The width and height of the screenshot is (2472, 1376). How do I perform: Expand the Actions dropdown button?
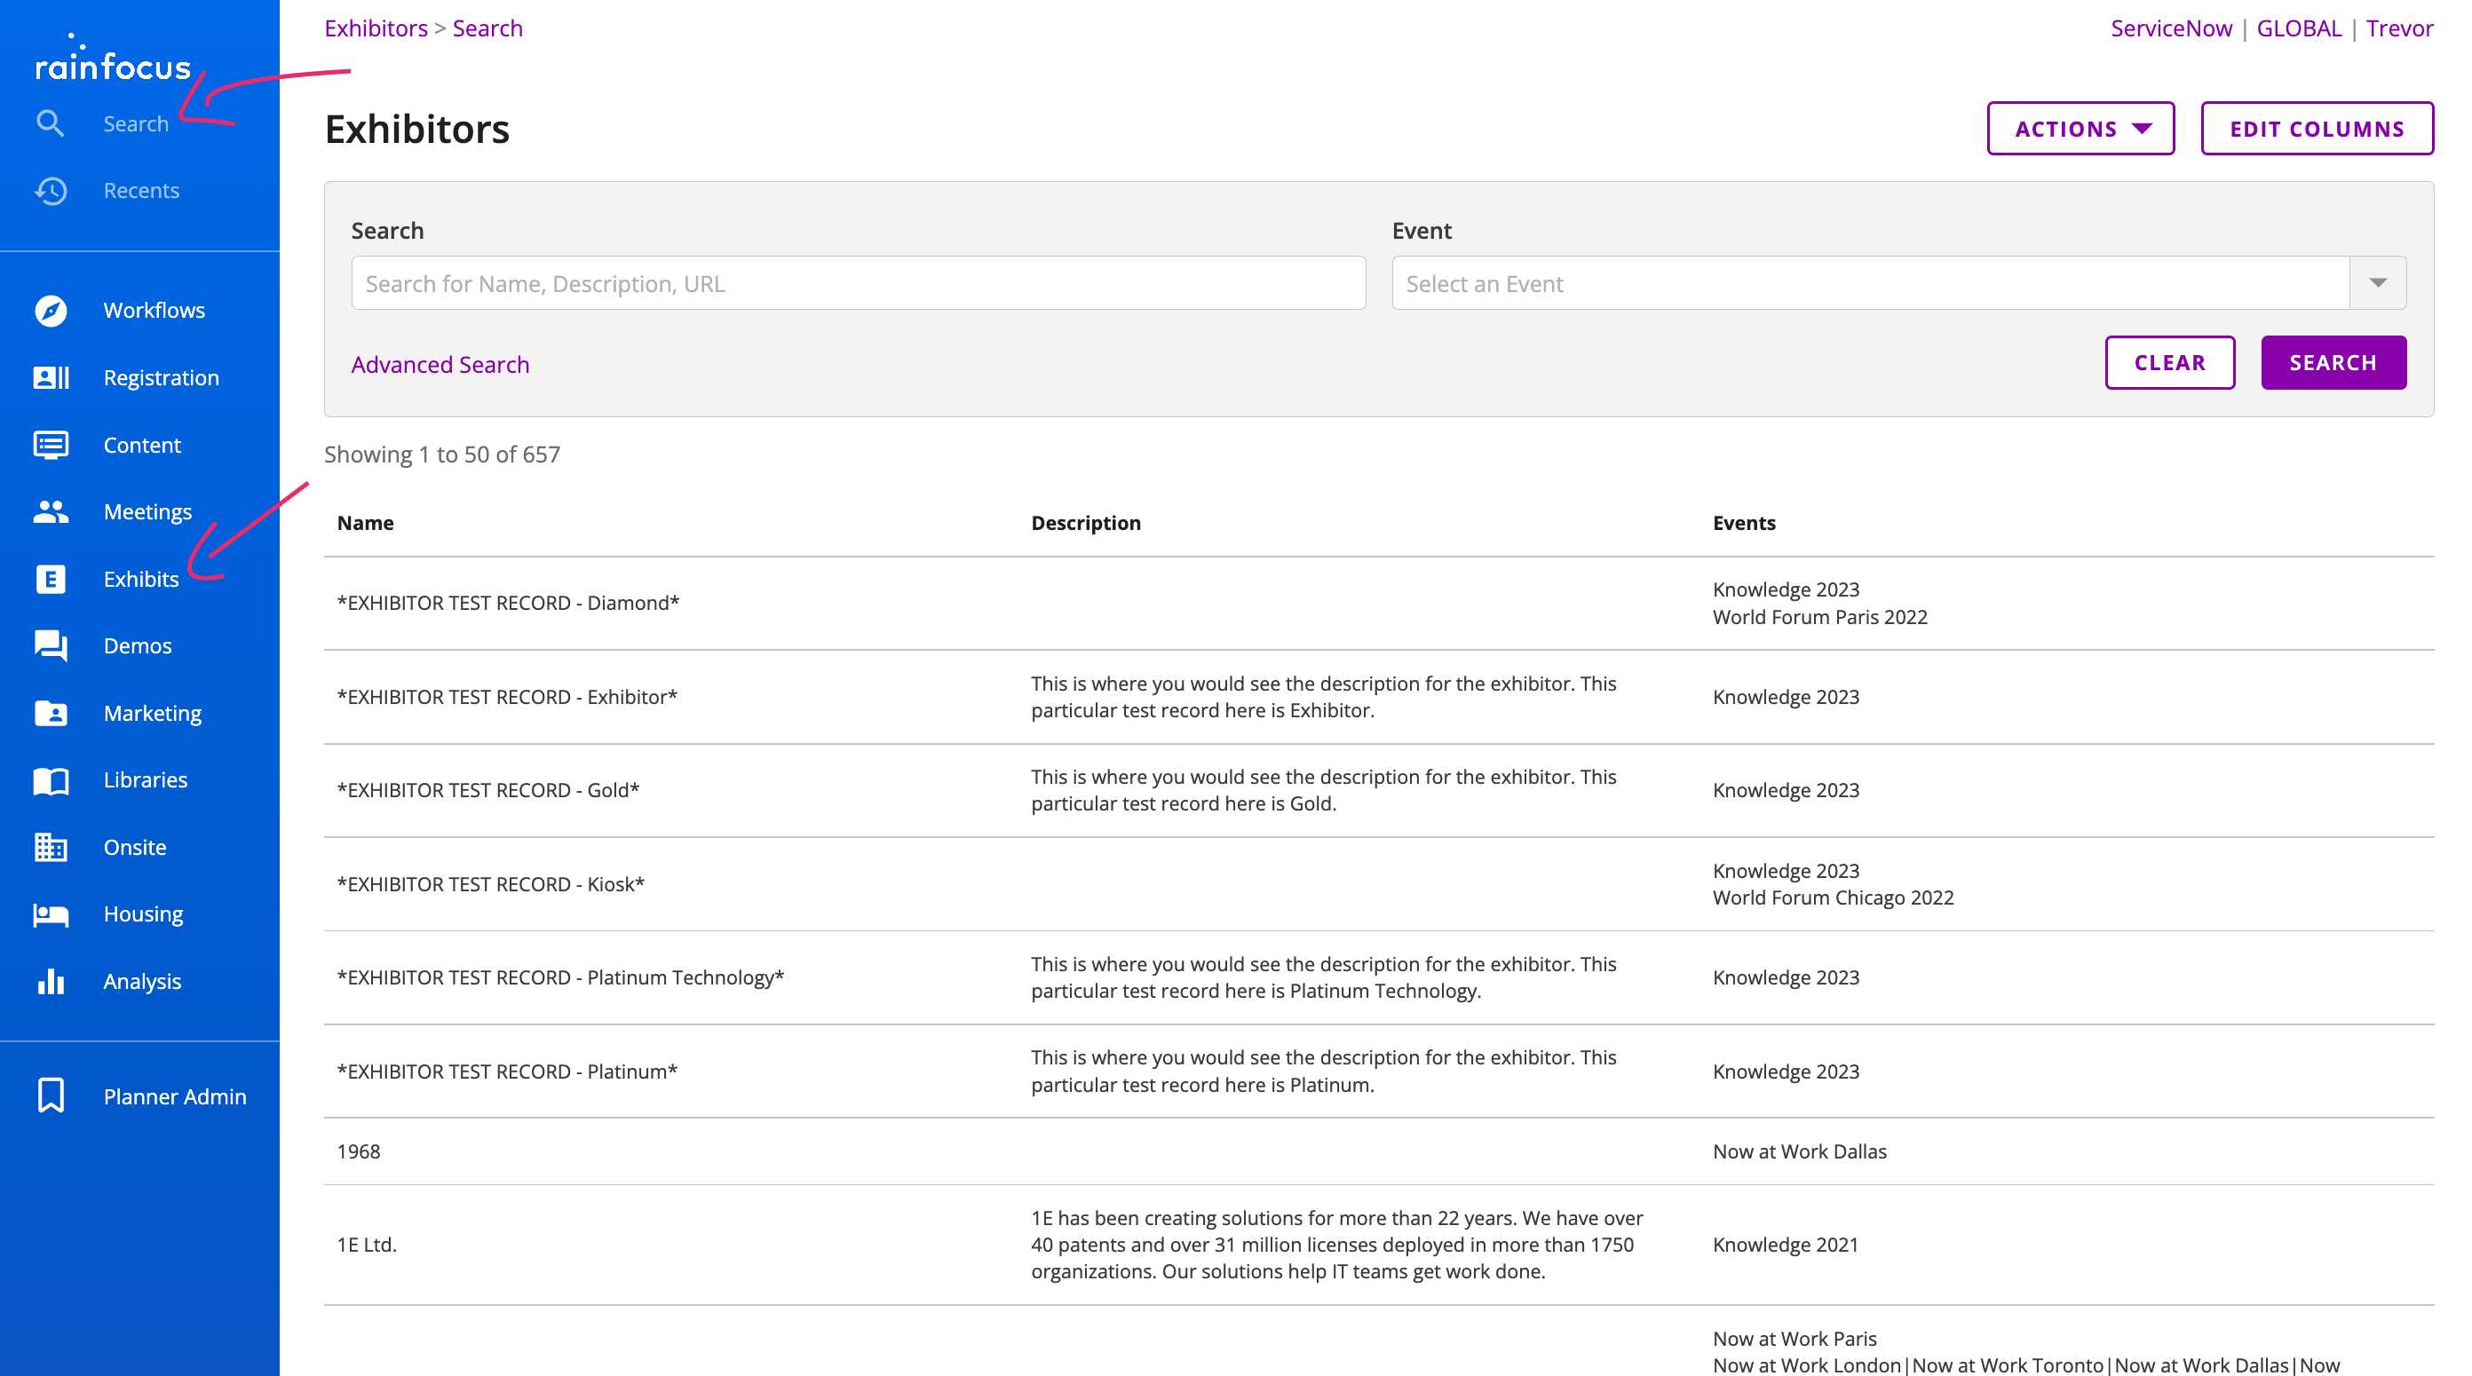click(2080, 129)
